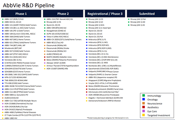Select ABBV-1882 HIV entry
Viewport: 175px width, 120px height.
11,118
